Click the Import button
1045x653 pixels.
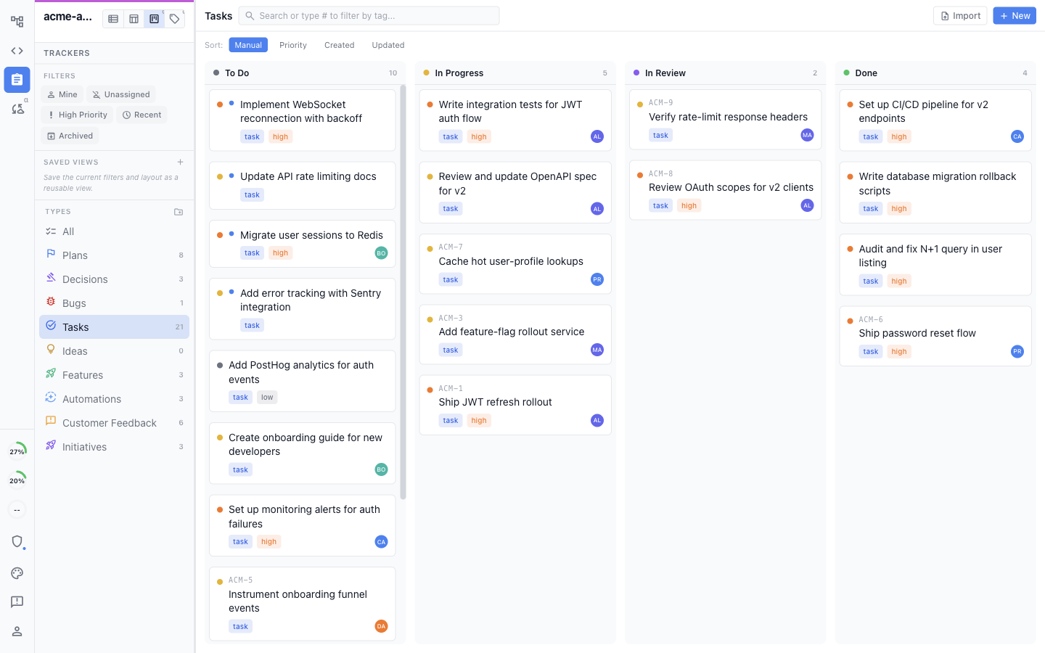[x=960, y=16]
